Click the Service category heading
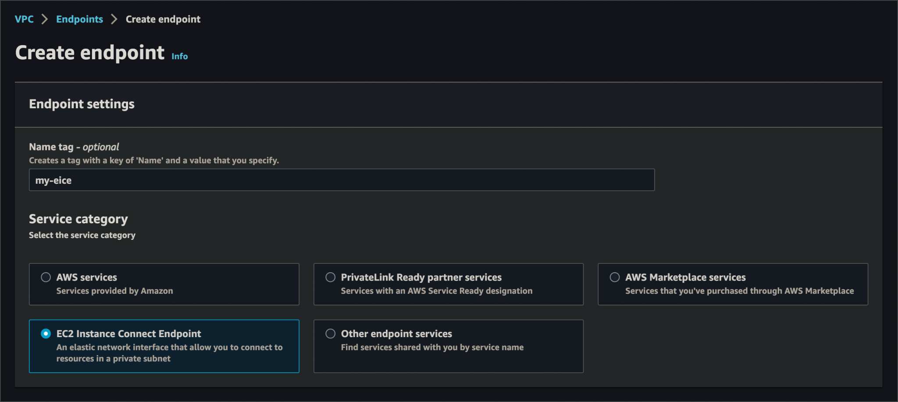Image resolution: width=898 pixels, height=402 pixels. coord(78,219)
